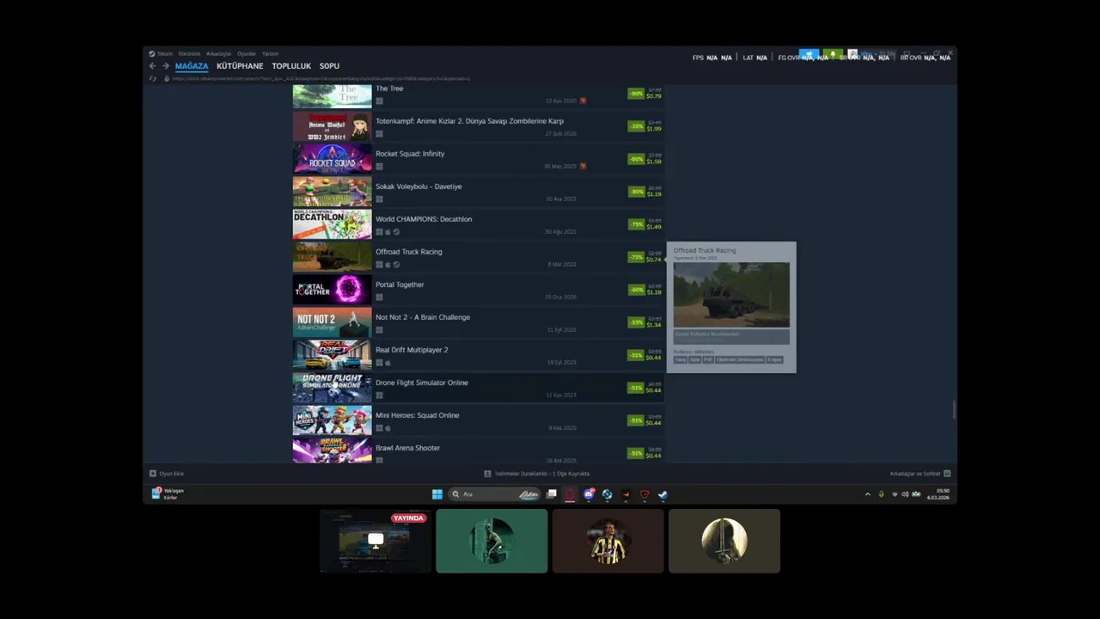The width and height of the screenshot is (1100, 619).
Task: Select title 'Portal Together'
Action: tap(400, 285)
